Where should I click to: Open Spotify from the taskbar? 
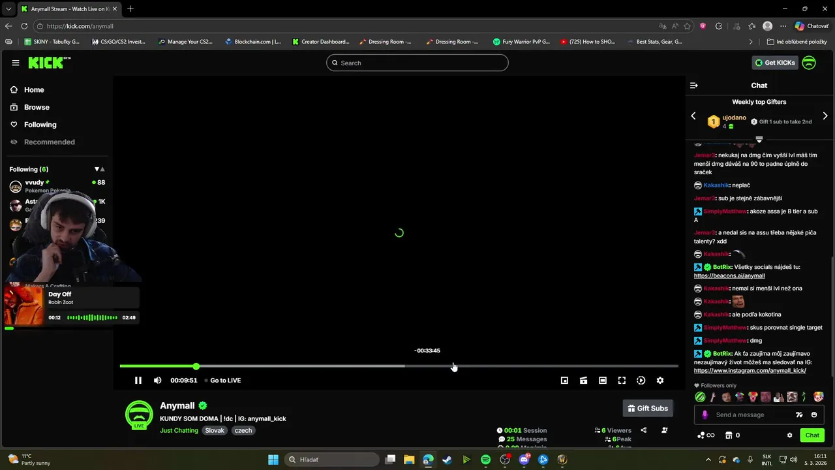coord(485,460)
